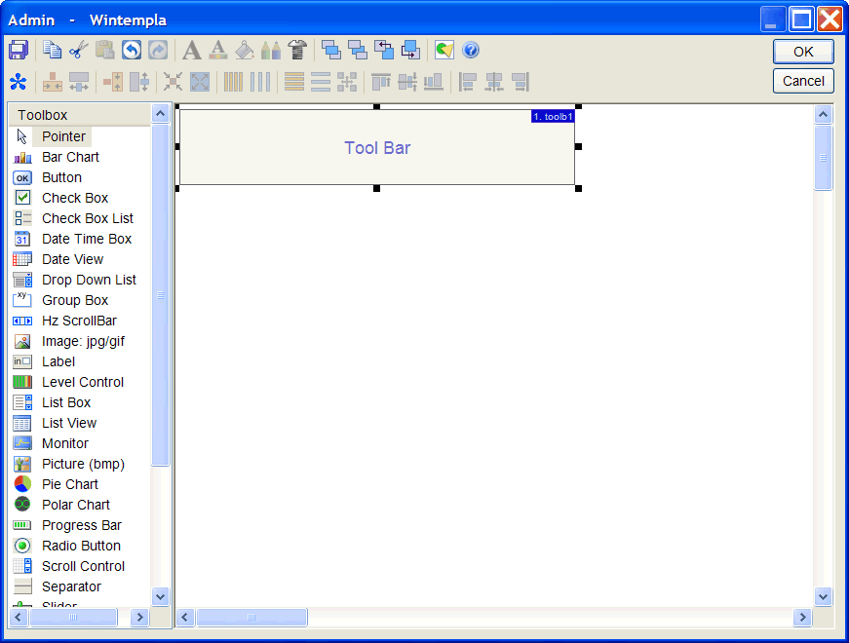Viewport: 849px width, 643px height.
Task: Click canvas horizontal scroll right arrow
Action: pos(802,617)
